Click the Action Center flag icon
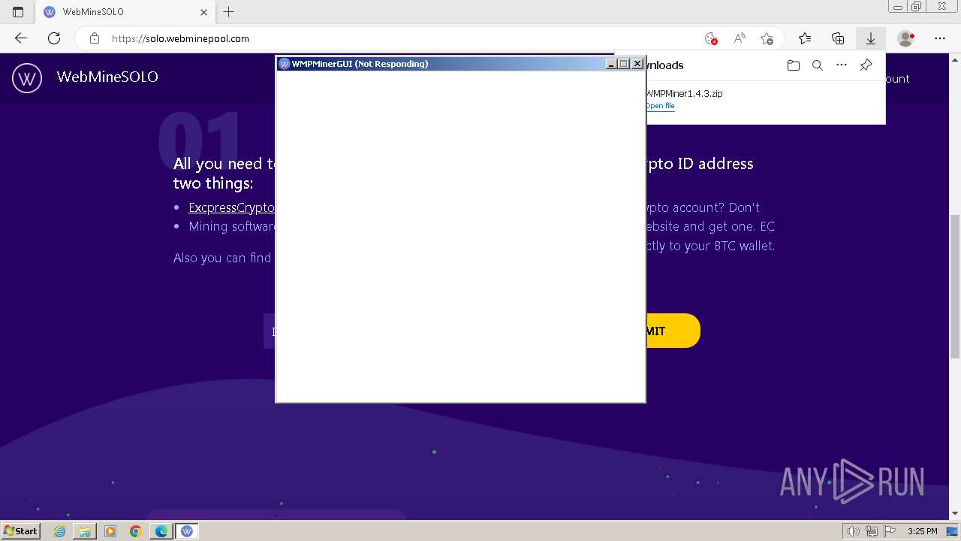 [x=890, y=531]
